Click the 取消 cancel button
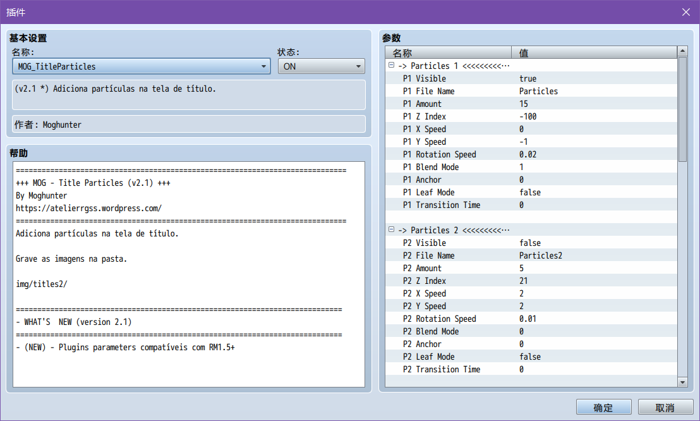 coord(665,408)
